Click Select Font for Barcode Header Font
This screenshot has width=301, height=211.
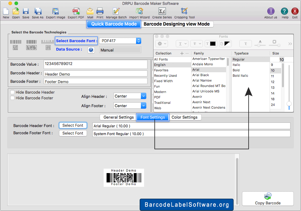[x=73, y=126]
